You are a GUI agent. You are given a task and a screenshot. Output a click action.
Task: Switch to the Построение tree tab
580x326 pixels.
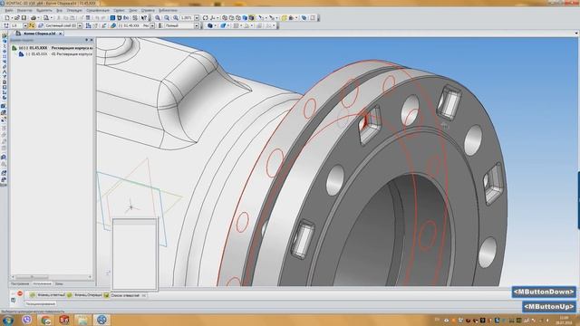click(x=20, y=283)
